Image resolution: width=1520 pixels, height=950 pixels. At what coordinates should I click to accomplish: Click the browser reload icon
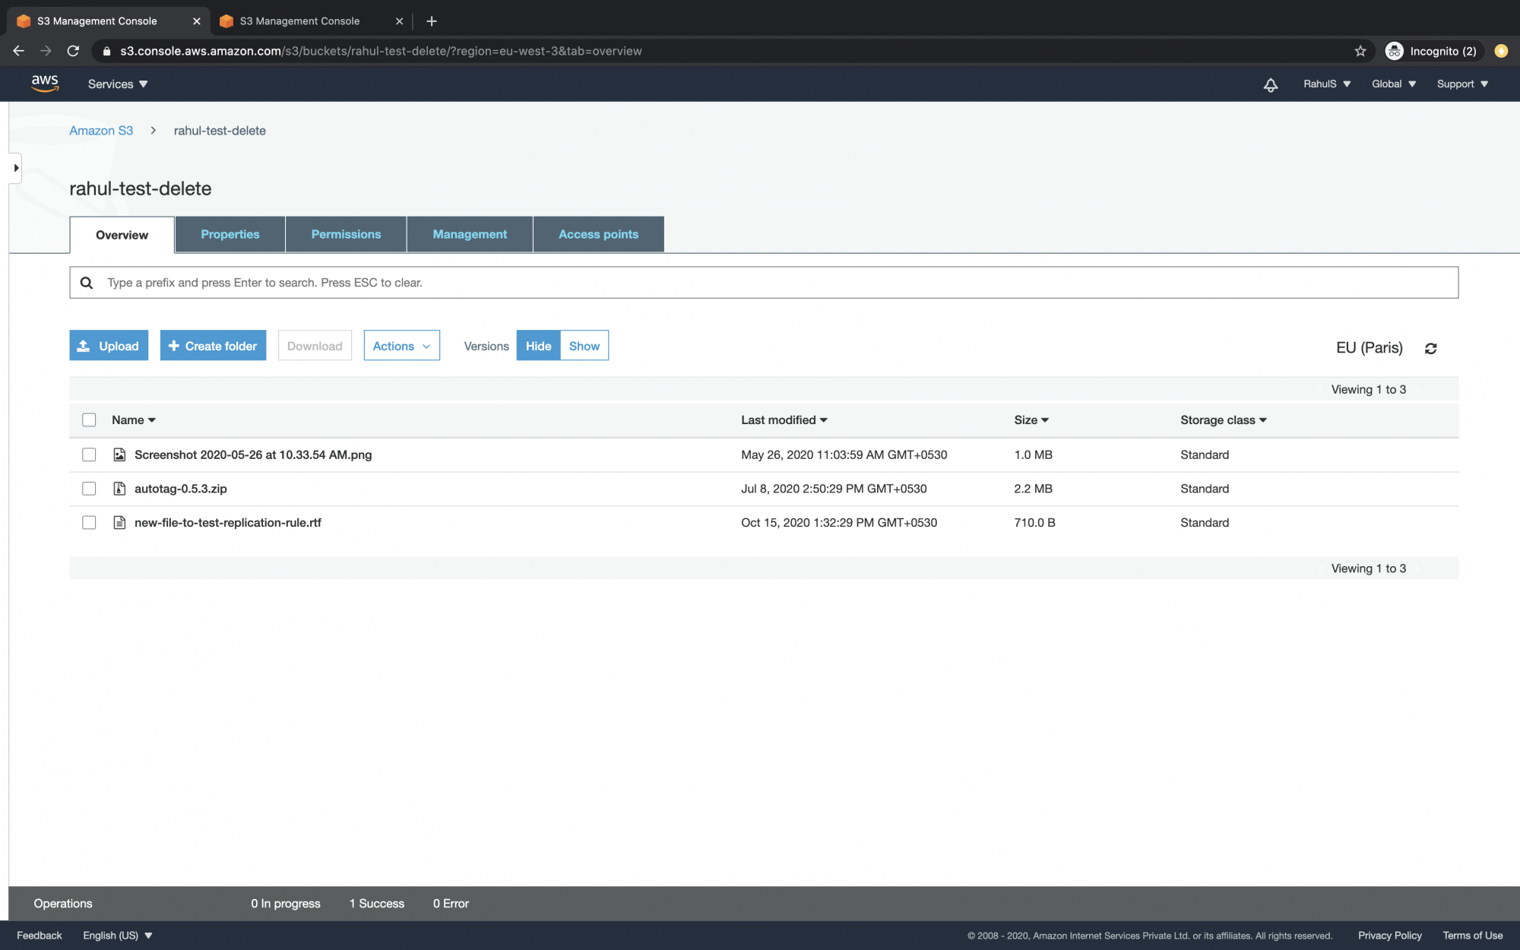pyautogui.click(x=73, y=51)
